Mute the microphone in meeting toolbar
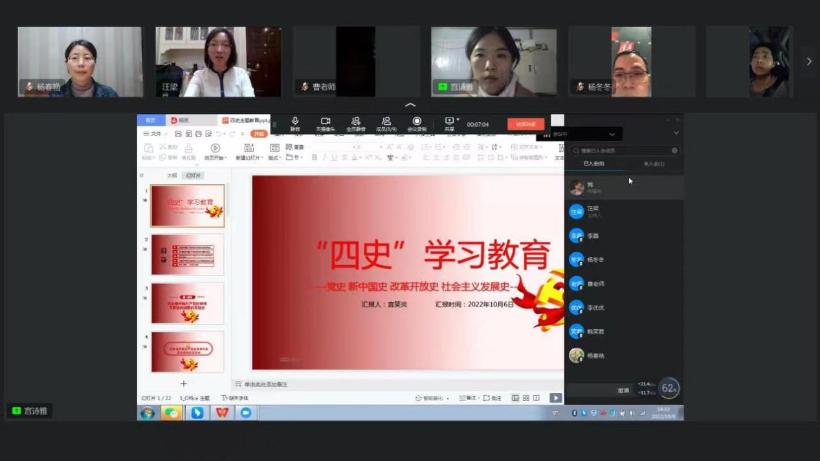This screenshot has height=461, width=820. (x=294, y=122)
